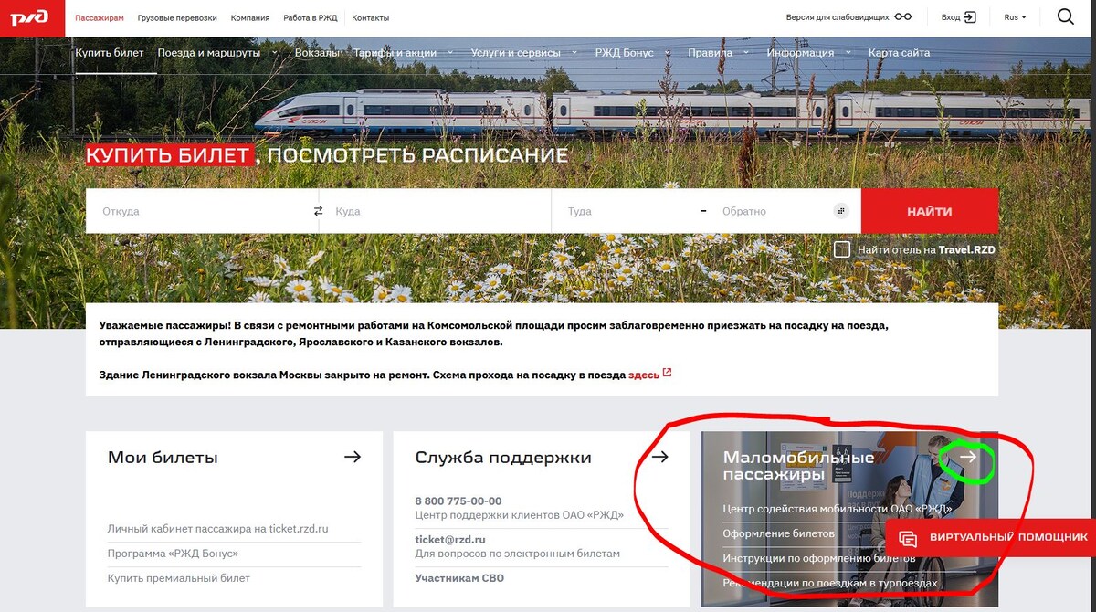
Task: Open the Оформление билетов link
Action: pos(779,533)
